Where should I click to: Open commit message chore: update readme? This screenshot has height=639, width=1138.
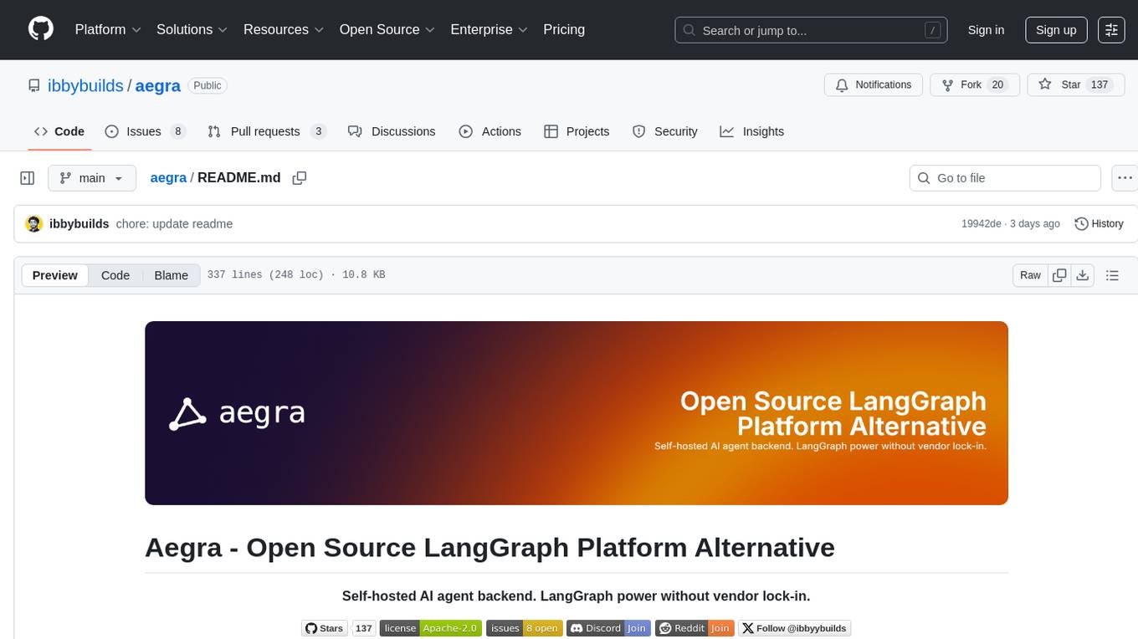coord(175,223)
